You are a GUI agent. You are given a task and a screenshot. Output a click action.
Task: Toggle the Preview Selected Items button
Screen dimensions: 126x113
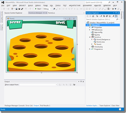pyautogui.click(x=116, y=16)
